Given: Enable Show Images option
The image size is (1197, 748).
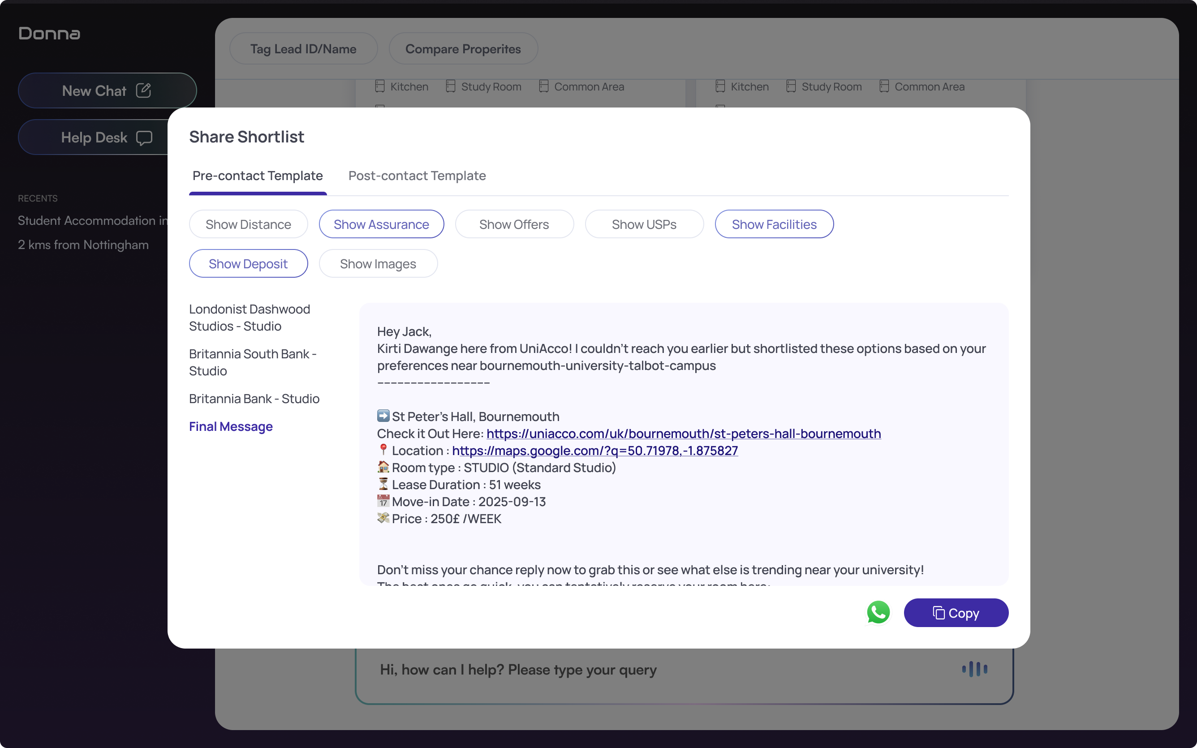Looking at the screenshot, I should tap(378, 264).
